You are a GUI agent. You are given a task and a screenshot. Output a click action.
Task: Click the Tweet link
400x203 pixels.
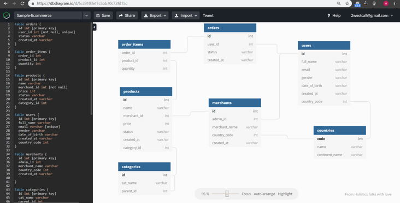tap(208, 15)
